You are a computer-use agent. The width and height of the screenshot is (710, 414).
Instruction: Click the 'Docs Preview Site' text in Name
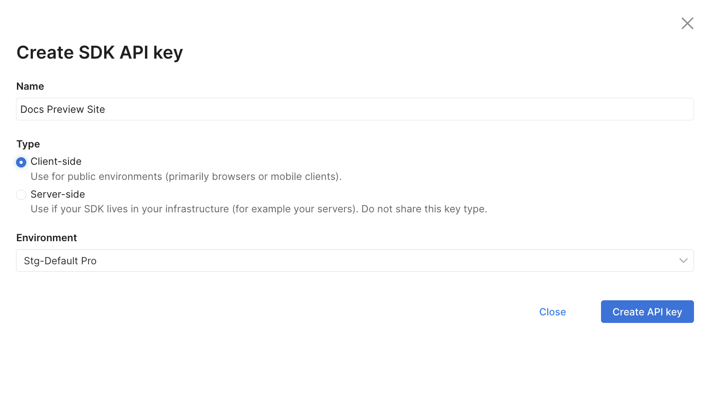point(63,109)
